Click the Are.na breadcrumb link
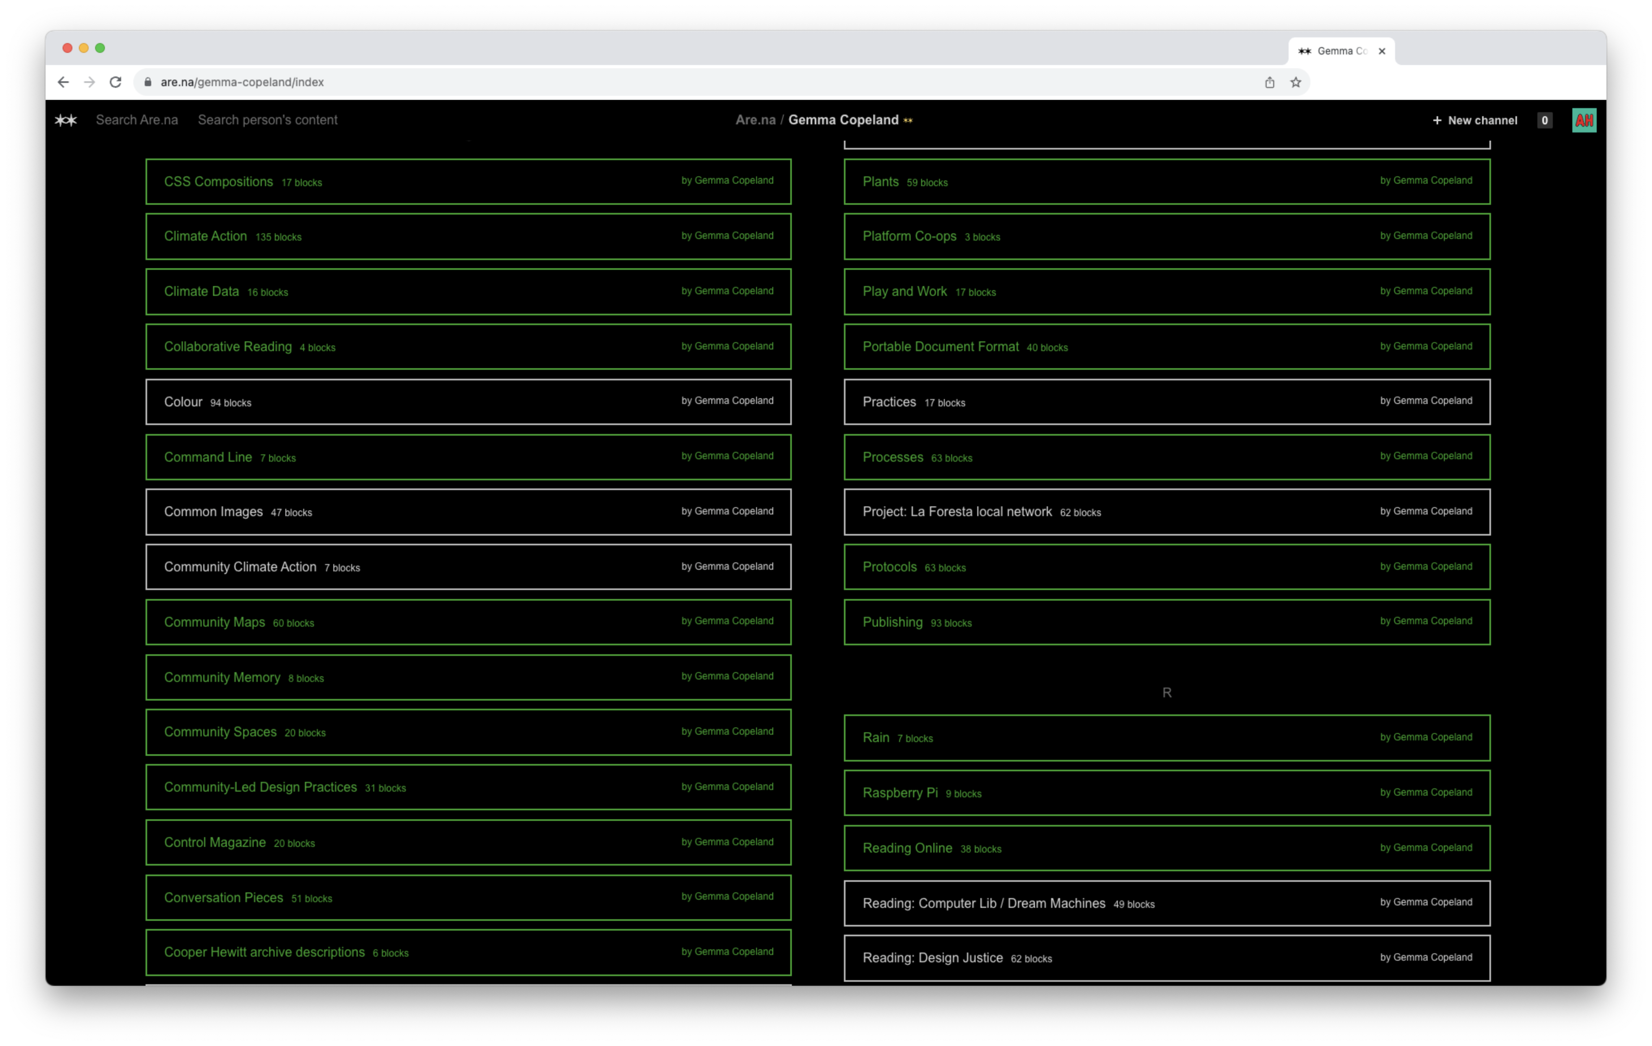 point(754,120)
